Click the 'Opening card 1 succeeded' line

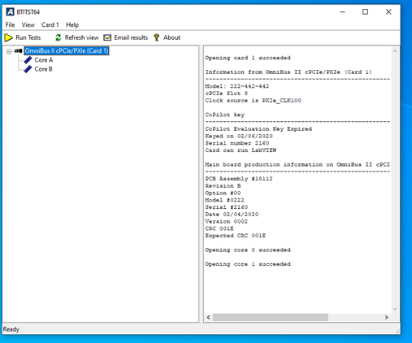click(x=248, y=58)
